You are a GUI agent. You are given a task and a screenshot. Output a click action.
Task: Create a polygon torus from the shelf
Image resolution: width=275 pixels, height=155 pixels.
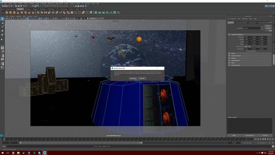tap(25, 12)
